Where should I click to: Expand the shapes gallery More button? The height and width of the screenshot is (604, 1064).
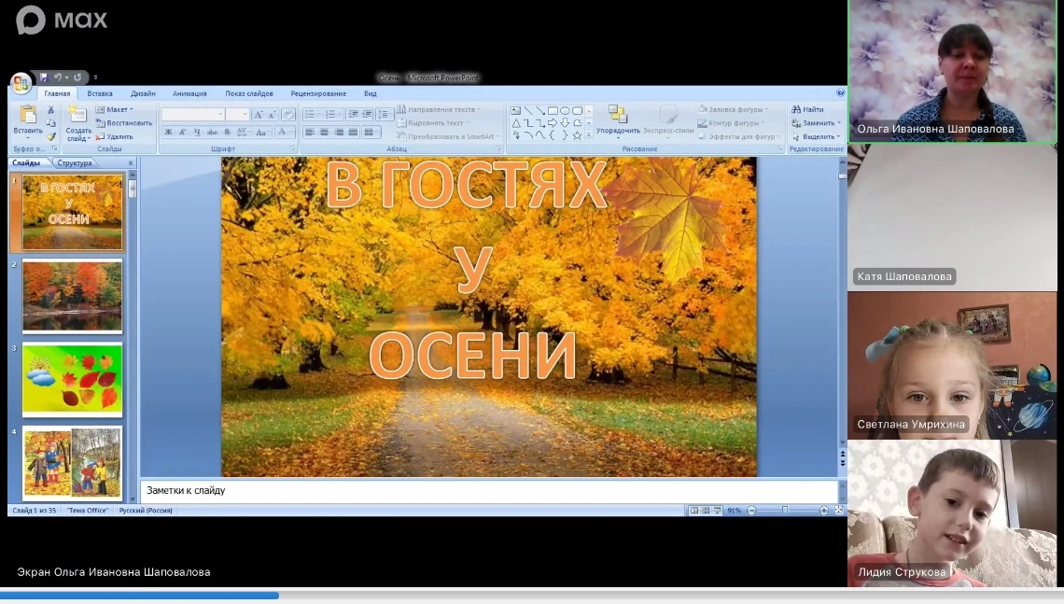[x=588, y=135]
